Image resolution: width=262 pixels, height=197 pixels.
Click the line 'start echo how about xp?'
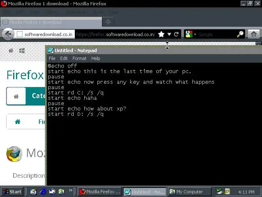pyautogui.click(x=87, y=109)
